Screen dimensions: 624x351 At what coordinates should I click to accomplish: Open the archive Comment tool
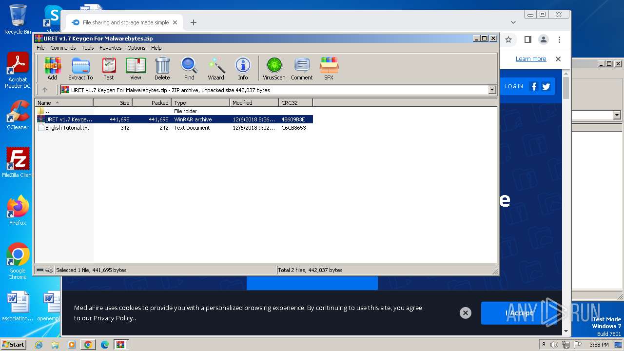point(302,69)
